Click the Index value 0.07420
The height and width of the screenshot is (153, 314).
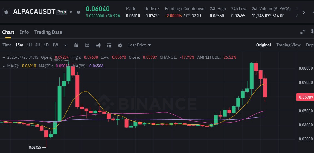click(x=153, y=16)
